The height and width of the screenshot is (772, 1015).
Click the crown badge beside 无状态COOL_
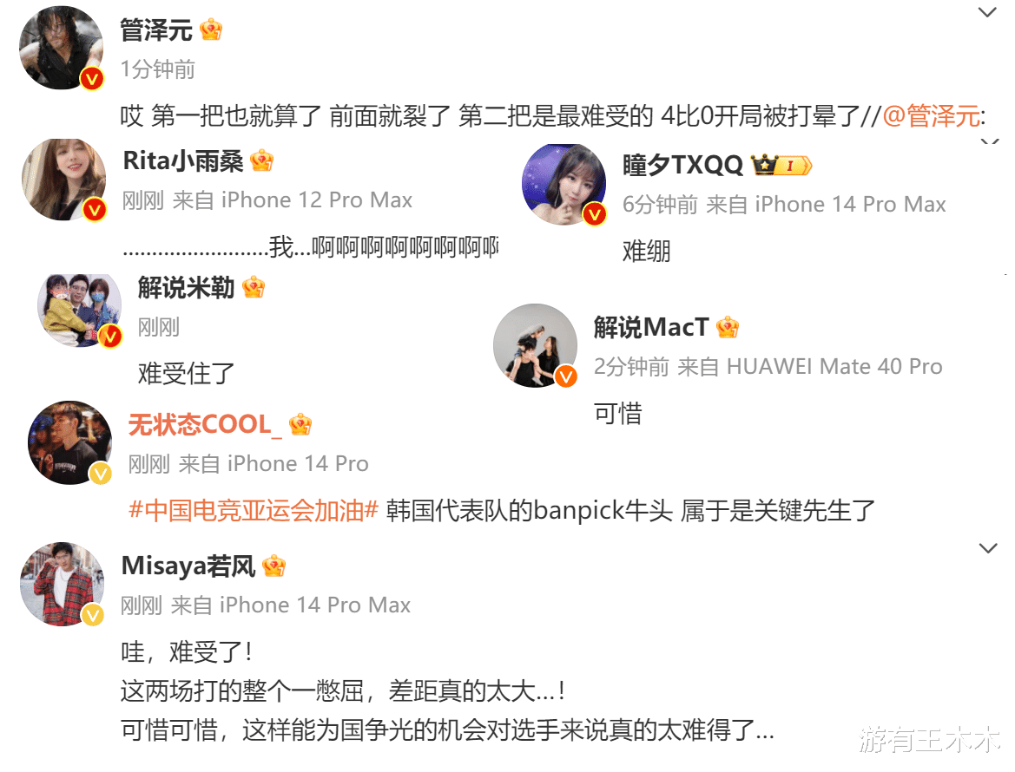(300, 425)
